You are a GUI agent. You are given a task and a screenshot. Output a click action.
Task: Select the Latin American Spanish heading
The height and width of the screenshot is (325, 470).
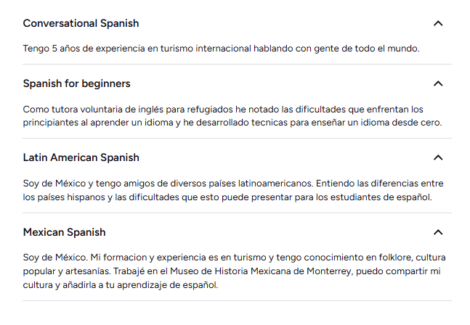tap(81, 157)
